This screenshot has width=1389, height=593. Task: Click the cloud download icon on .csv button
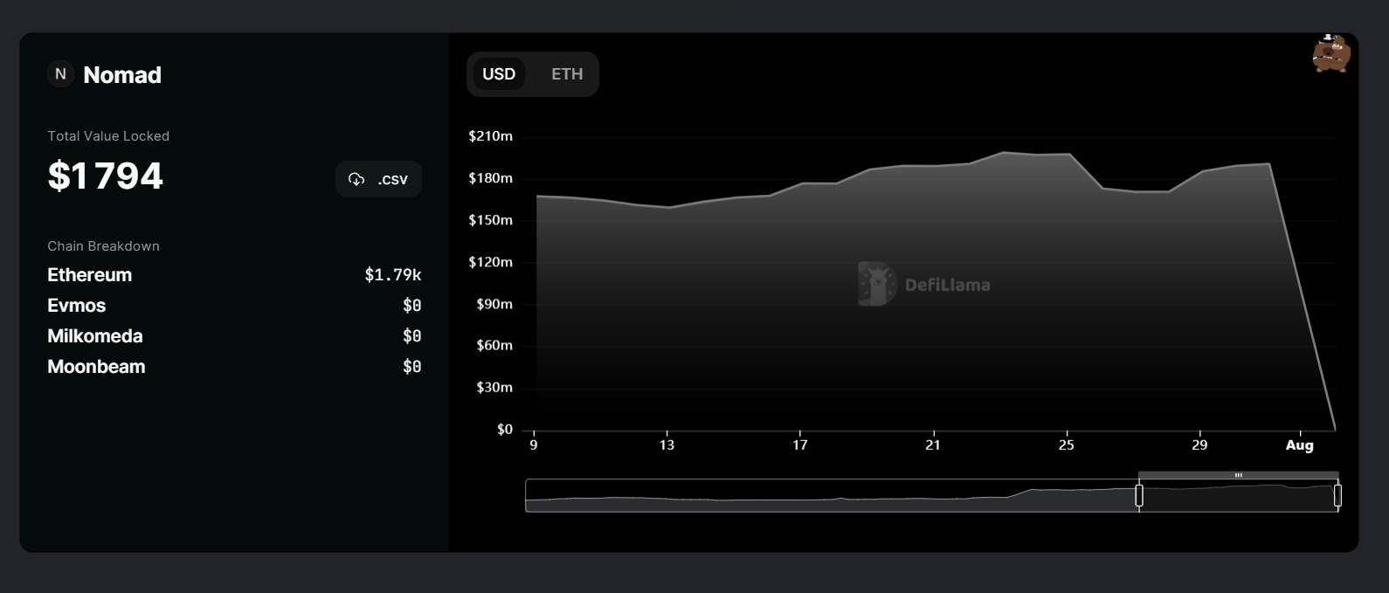(x=356, y=179)
